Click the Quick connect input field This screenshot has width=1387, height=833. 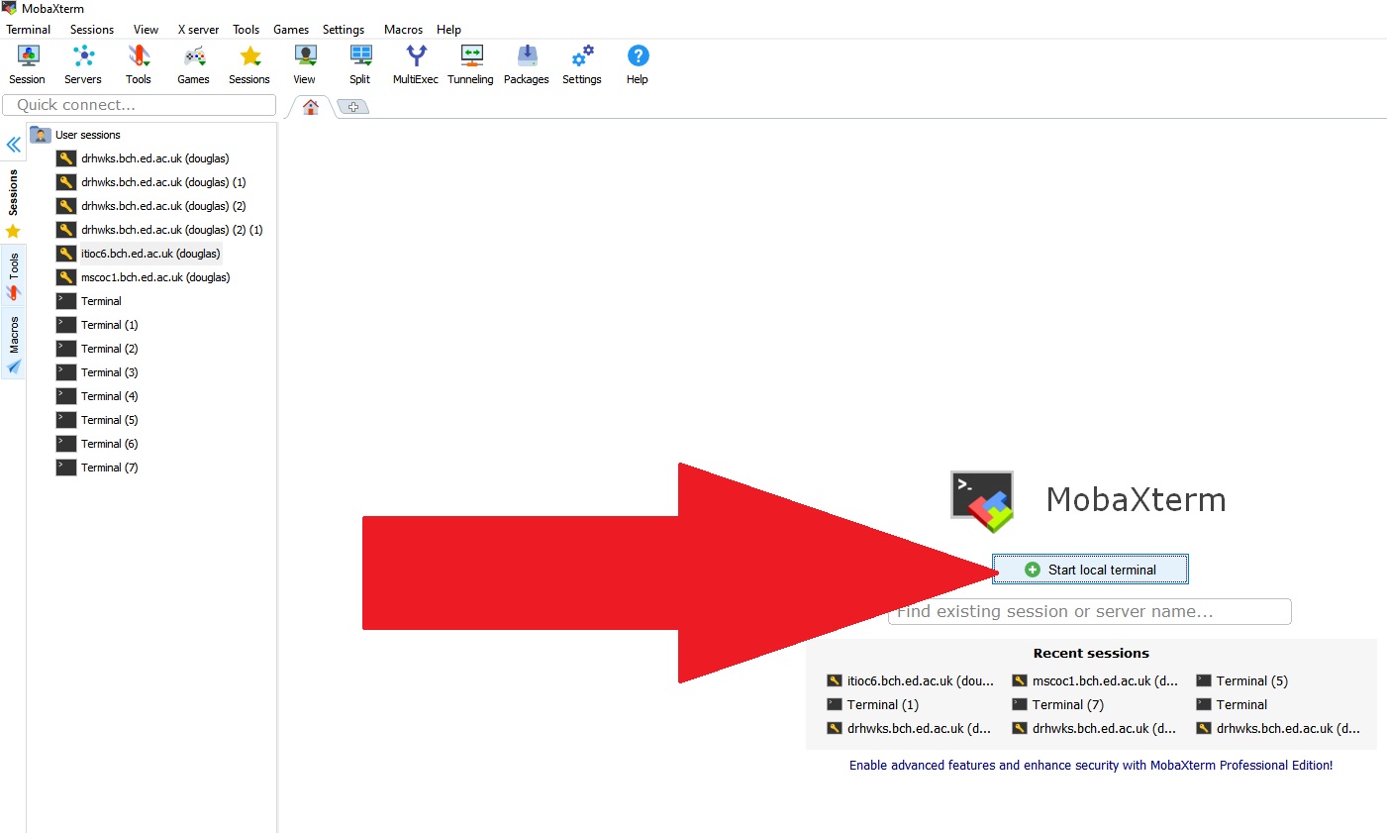[140, 105]
